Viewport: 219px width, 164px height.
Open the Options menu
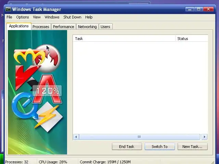coord(23,17)
